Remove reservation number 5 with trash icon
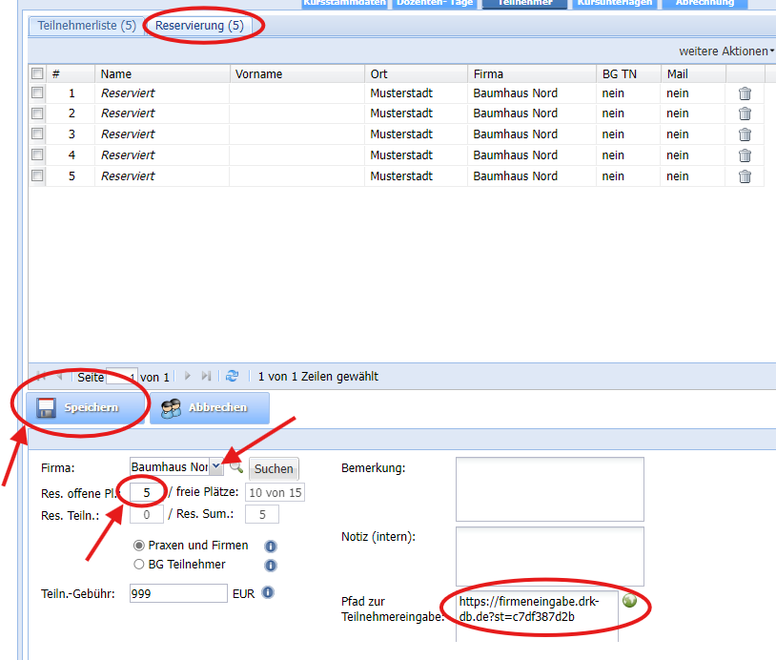Screen dimensions: 776x660 tap(745, 176)
